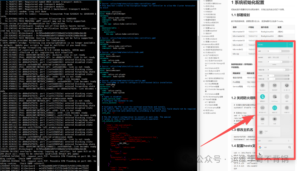Open outline item 2.2 keepalived

tap(210, 31)
